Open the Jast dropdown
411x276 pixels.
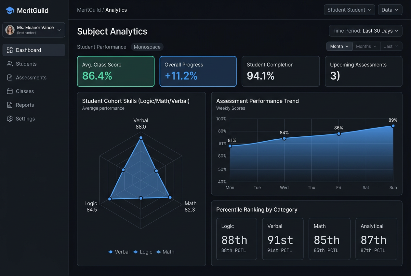click(x=391, y=46)
